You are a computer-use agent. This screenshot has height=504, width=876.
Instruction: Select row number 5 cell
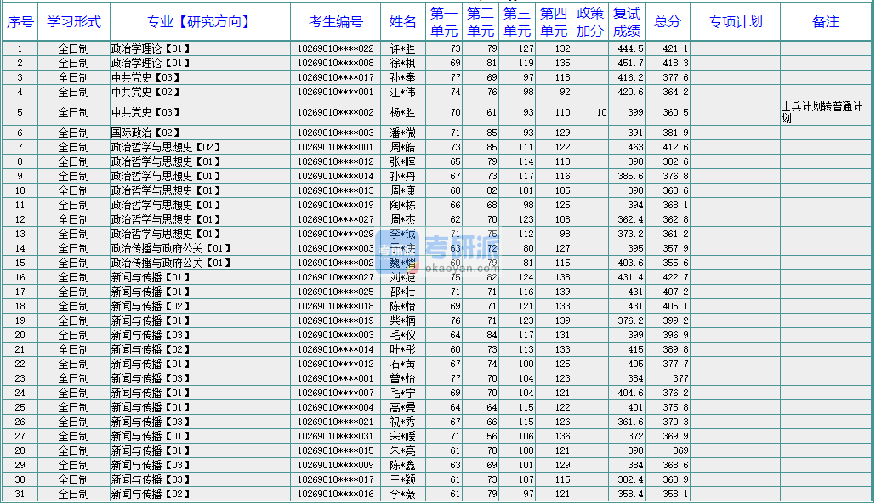tap(19, 111)
